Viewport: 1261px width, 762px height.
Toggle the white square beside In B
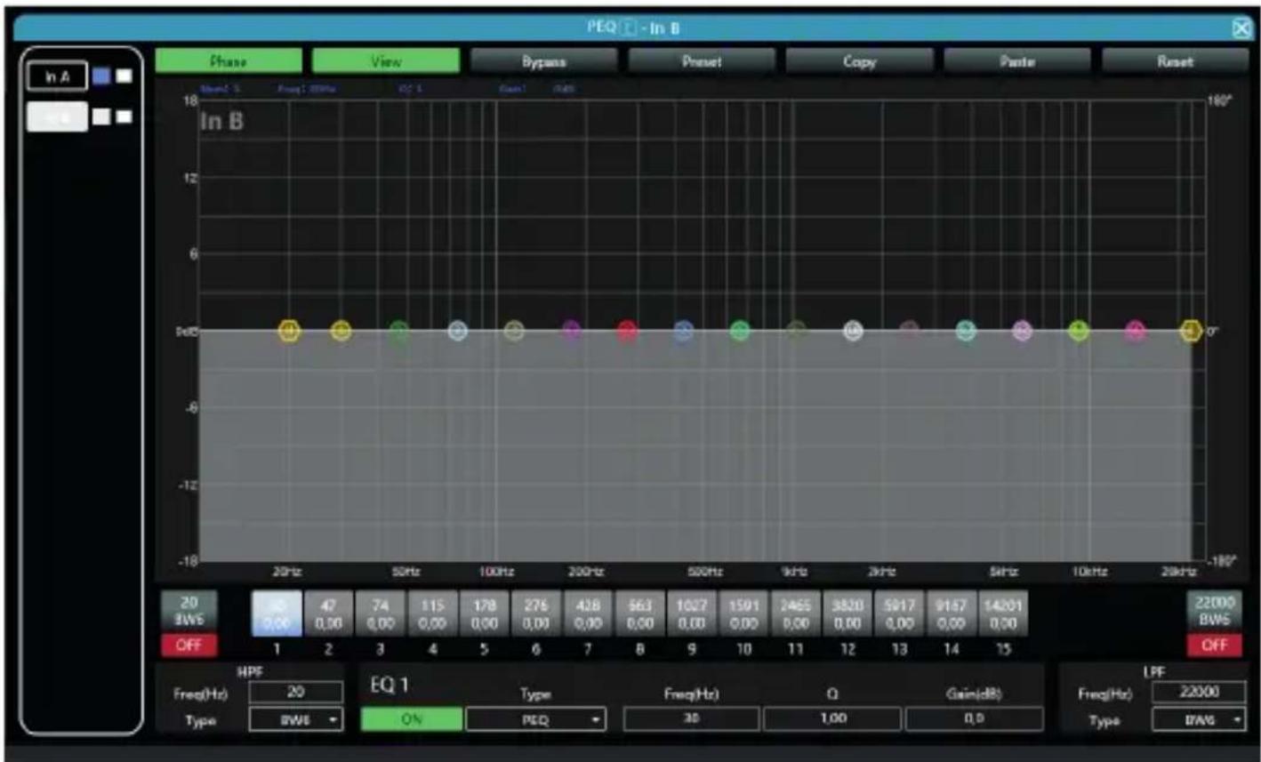(124, 116)
